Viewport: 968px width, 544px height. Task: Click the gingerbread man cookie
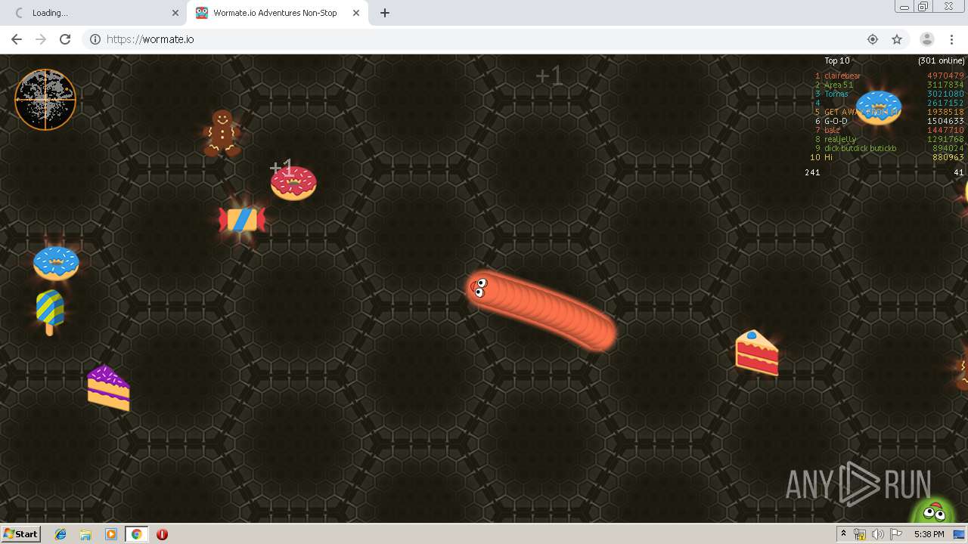pos(222,133)
